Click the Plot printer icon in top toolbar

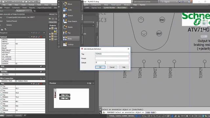point(23,2)
